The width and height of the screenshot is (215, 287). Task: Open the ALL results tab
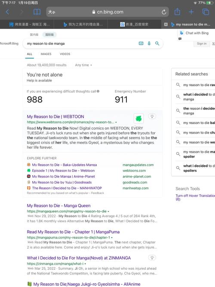pyautogui.click(x=29, y=54)
